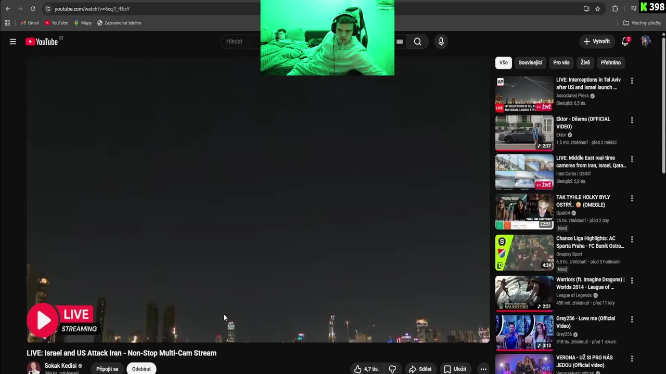The width and height of the screenshot is (666, 374).
Task: Open options for VERONA video
Action: tap(632, 358)
